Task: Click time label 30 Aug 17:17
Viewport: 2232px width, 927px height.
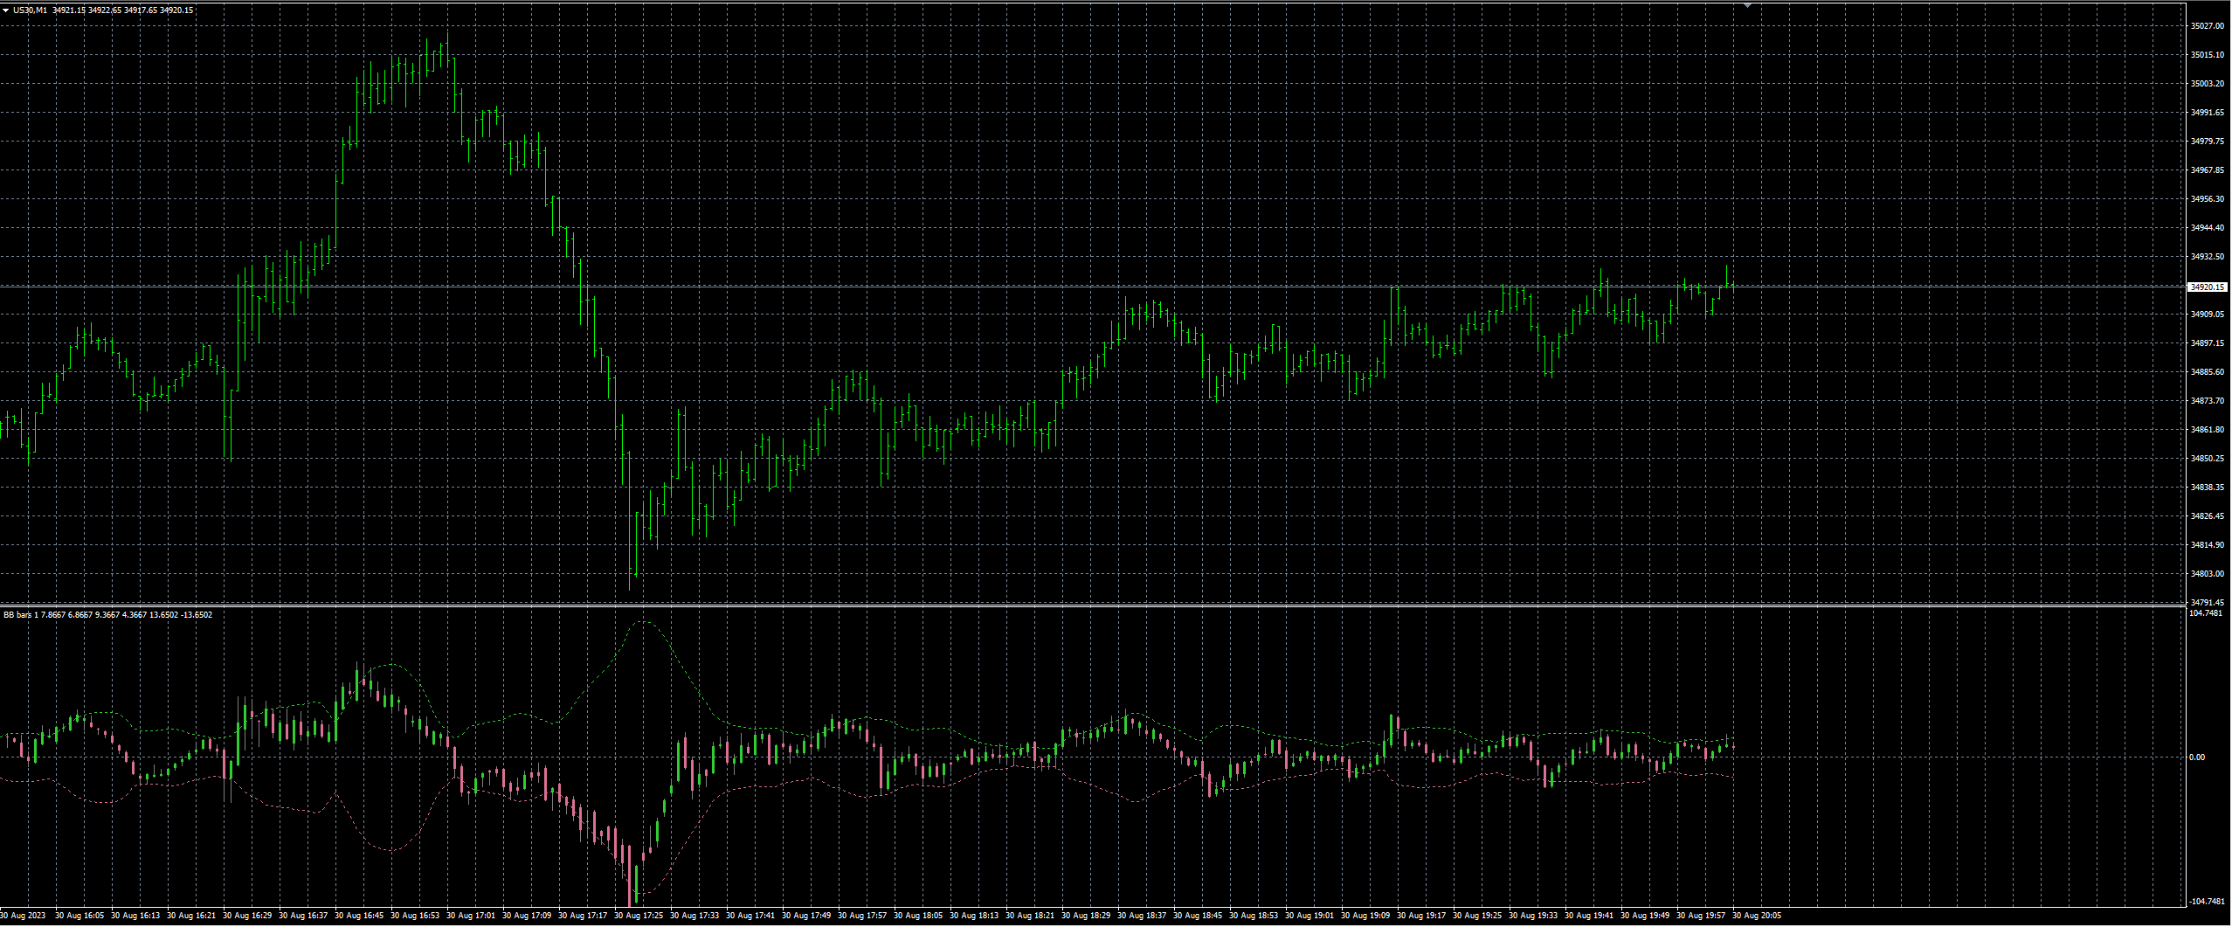Action: [x=583, y=917]
